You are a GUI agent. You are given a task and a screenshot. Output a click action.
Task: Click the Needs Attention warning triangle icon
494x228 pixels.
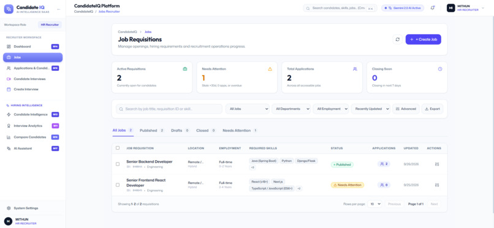[270, 69]
